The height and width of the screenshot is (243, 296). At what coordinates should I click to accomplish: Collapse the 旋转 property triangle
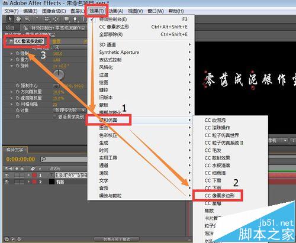pos(12,66)
